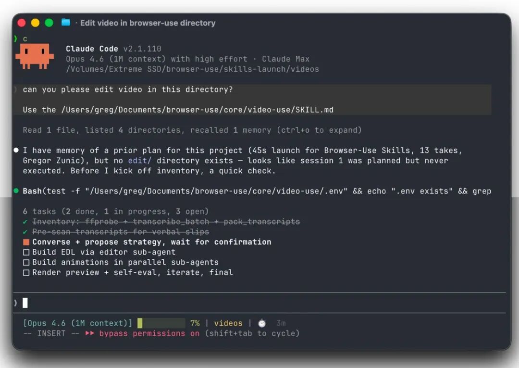Screen dimensions: 519x368
Task: Toggle the Build animations in parallel sub-agents checkbox
Action: point(26,263)
